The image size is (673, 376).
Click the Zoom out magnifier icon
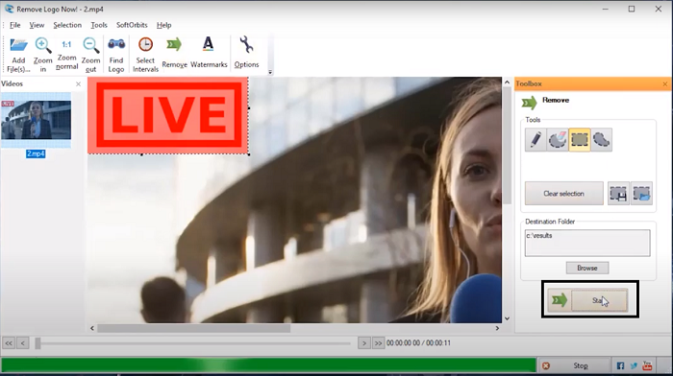(x=90, y=45)
